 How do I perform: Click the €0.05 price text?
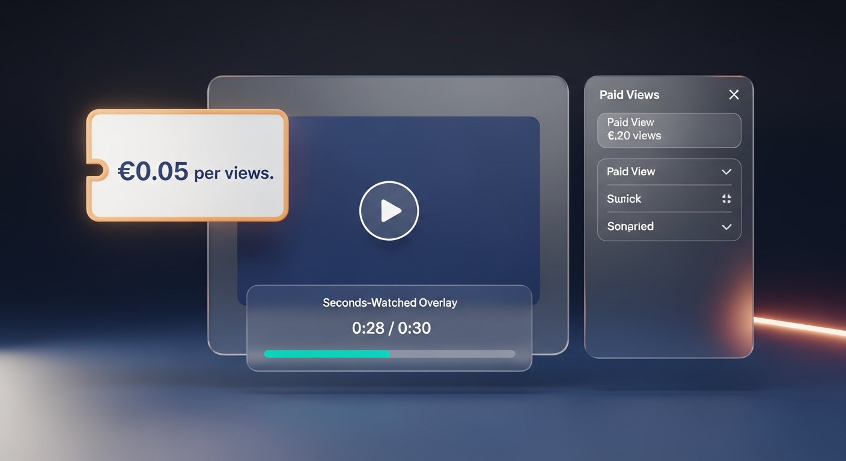tap(153, 172)
